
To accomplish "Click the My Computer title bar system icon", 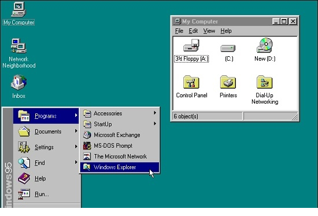I will tap(177, 21).
